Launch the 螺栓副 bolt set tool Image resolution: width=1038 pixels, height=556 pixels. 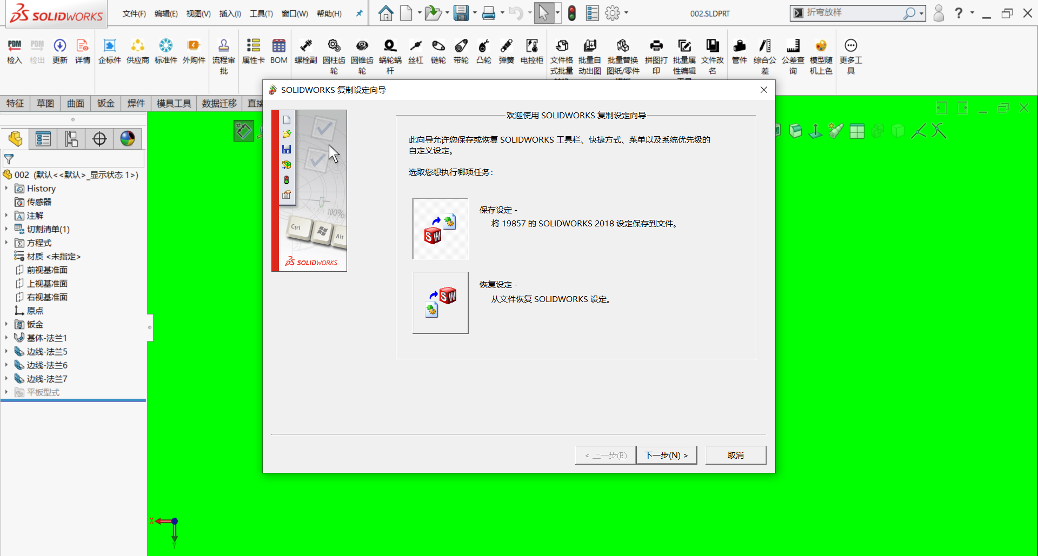(306, 51)
